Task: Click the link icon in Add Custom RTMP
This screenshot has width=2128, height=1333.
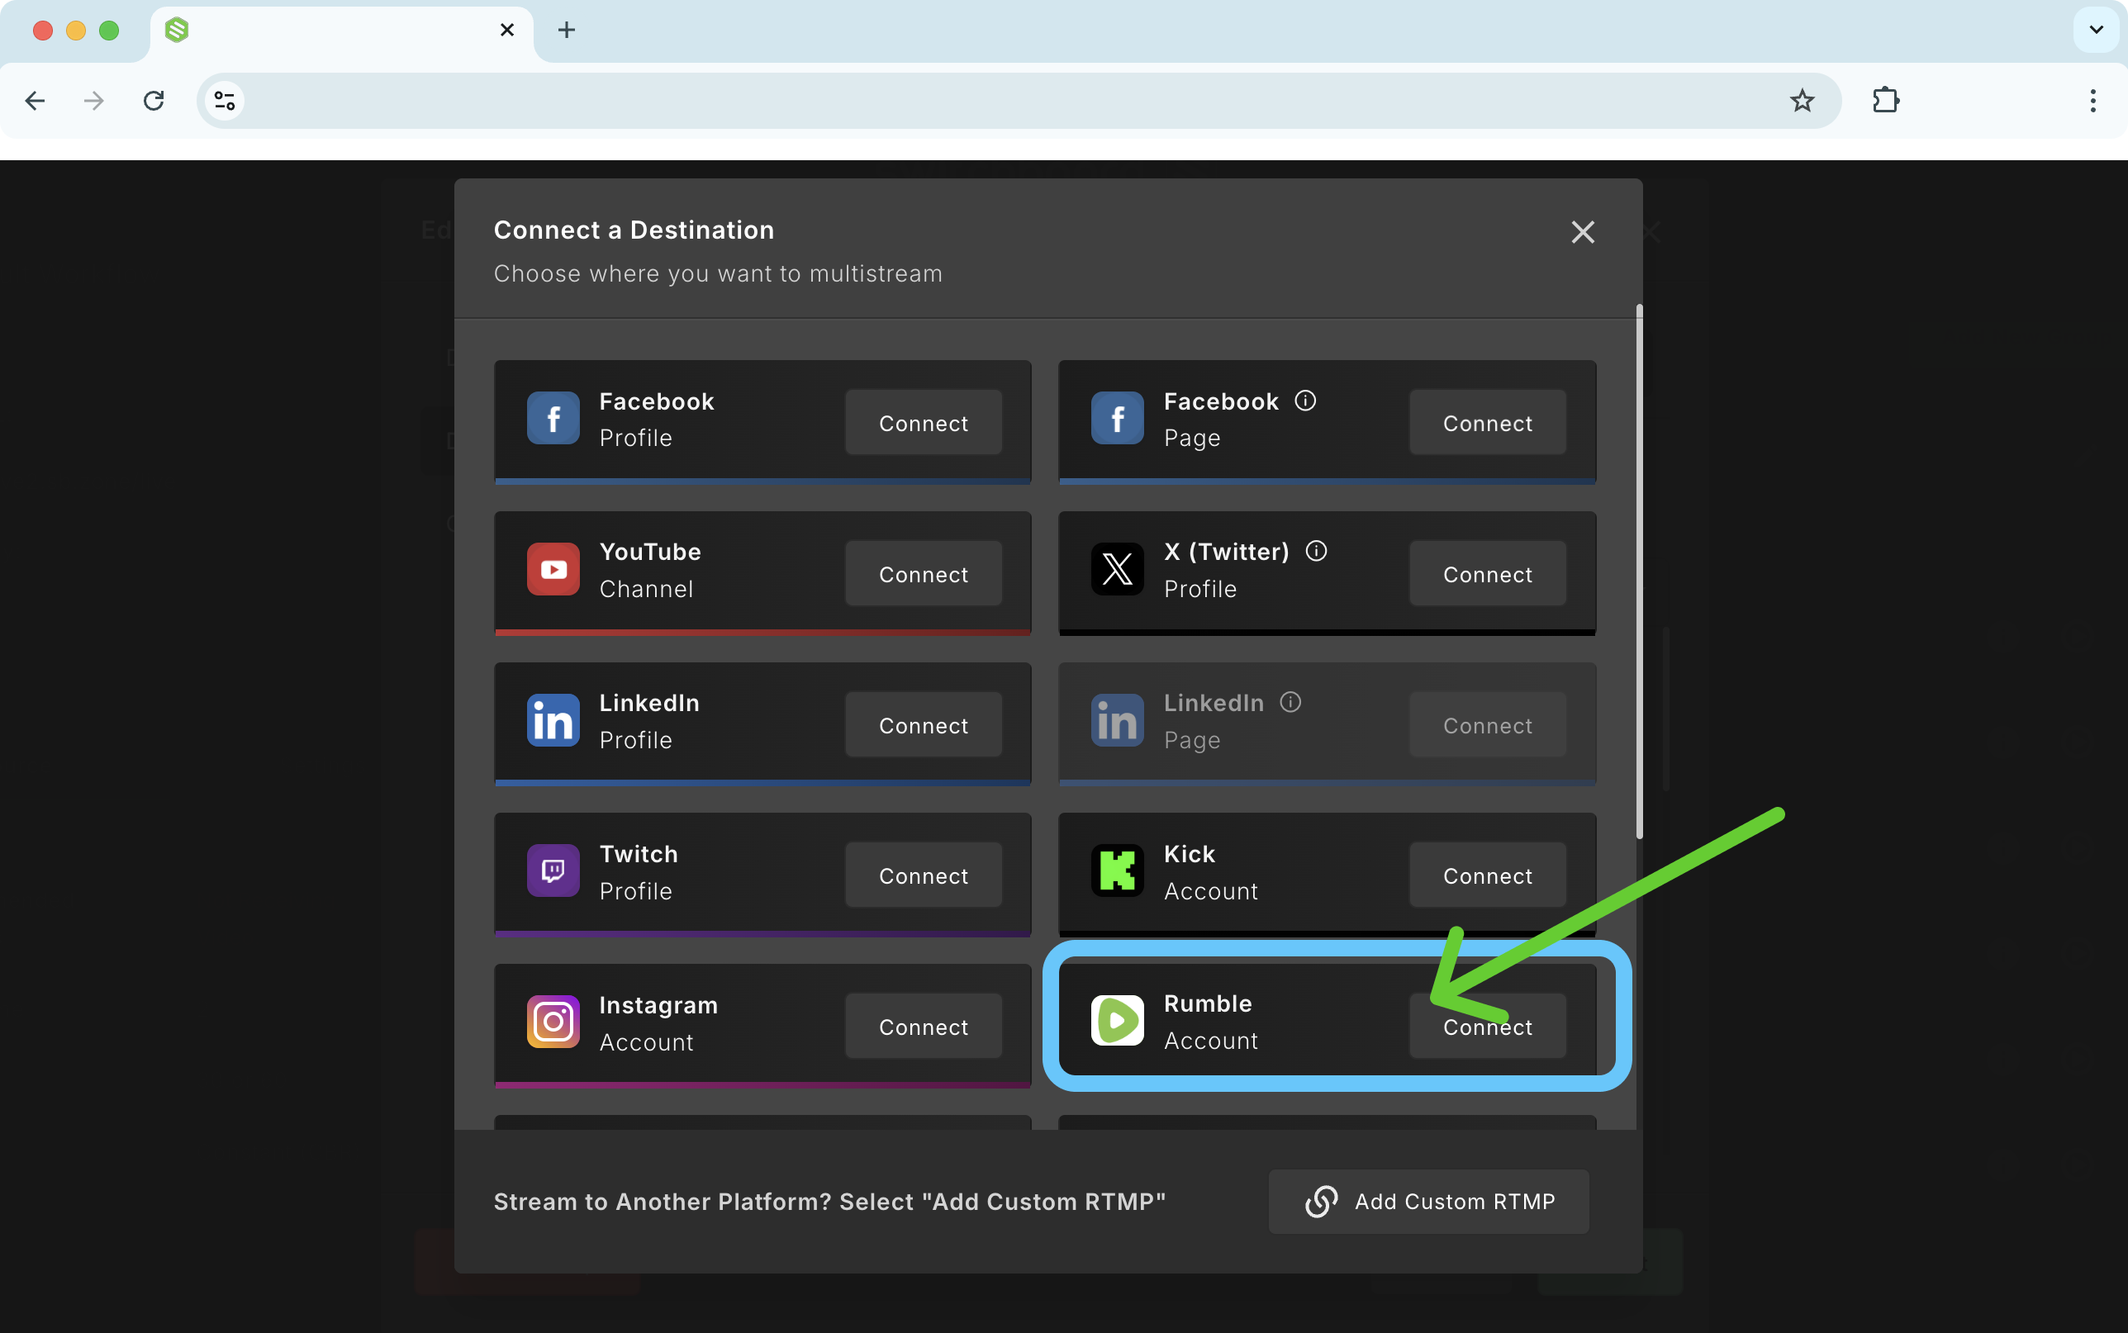Action: [x=1321, y=1202]
